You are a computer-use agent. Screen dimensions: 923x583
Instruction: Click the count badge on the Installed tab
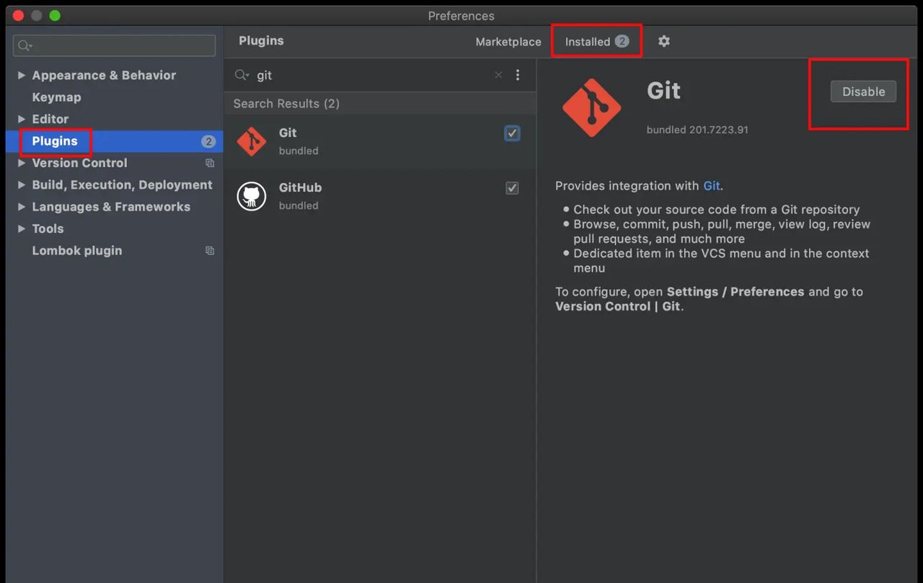pyautogui.click(x=622, y=41)
